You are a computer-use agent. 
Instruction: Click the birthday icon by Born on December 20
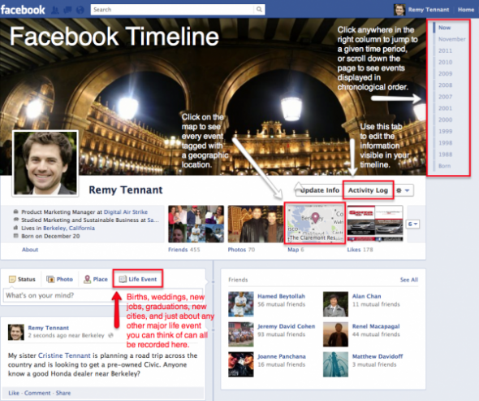tap(16, 236)
